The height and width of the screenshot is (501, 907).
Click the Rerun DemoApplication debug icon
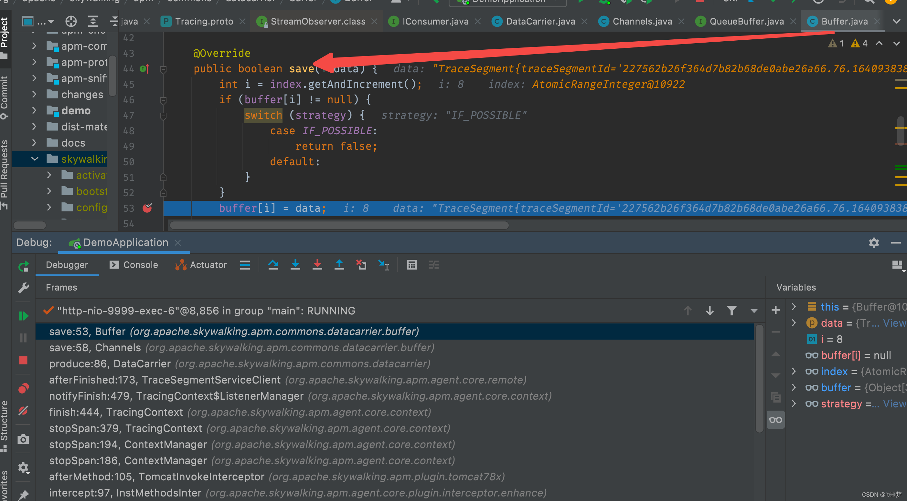coord(24,266)
